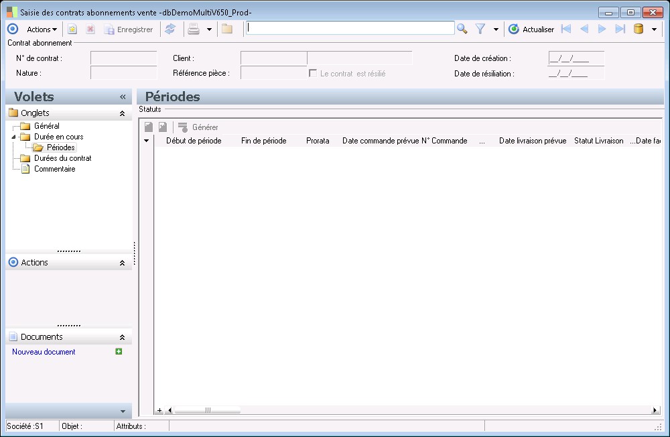Click the N° Commande column header

(x=444, y=141)
